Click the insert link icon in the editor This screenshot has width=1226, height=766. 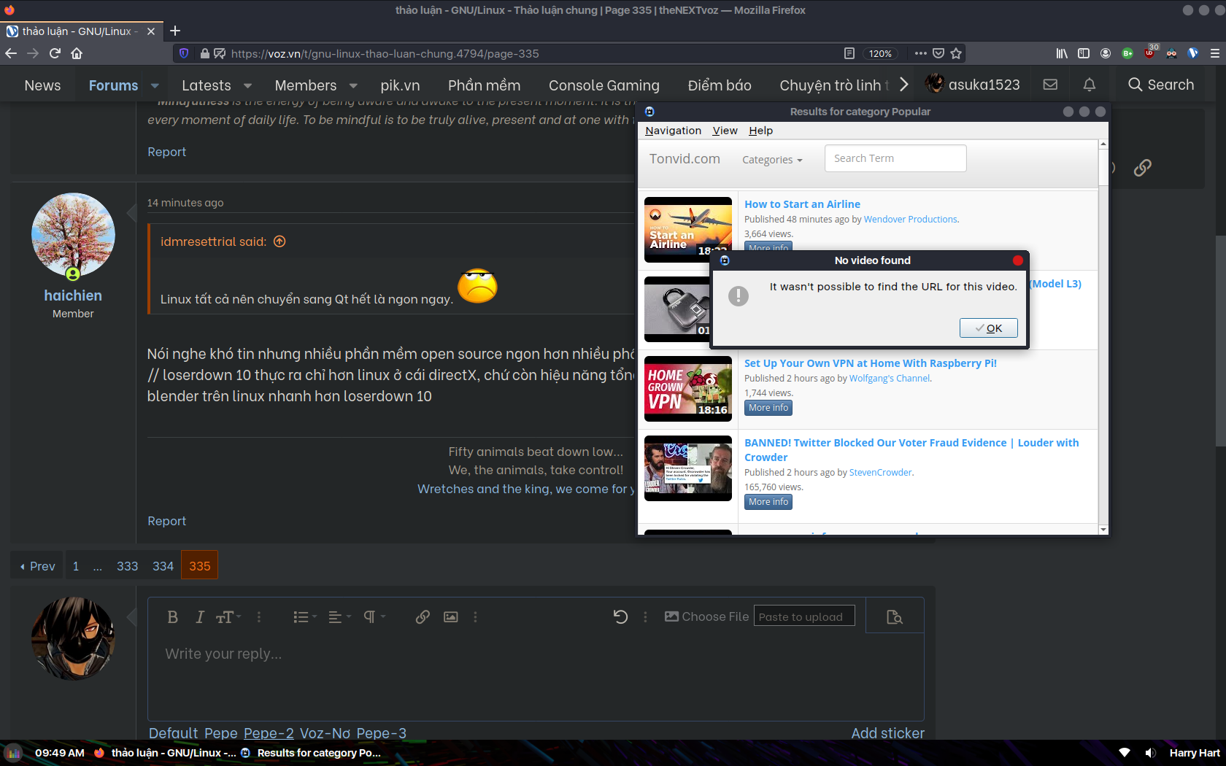tap(423, 617)
